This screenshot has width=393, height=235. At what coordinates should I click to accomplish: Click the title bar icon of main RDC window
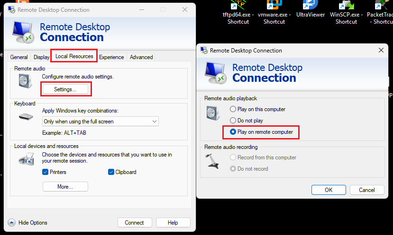click(11, 10)
